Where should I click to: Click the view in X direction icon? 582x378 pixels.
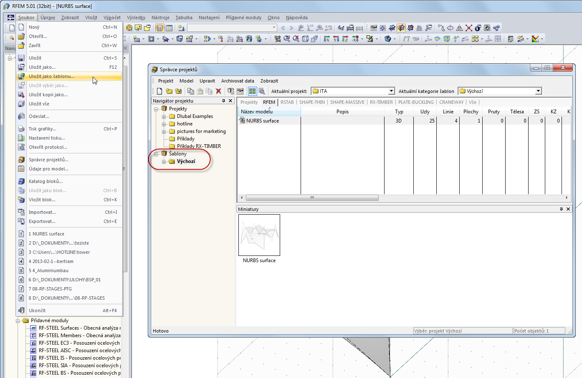(327, 39)
